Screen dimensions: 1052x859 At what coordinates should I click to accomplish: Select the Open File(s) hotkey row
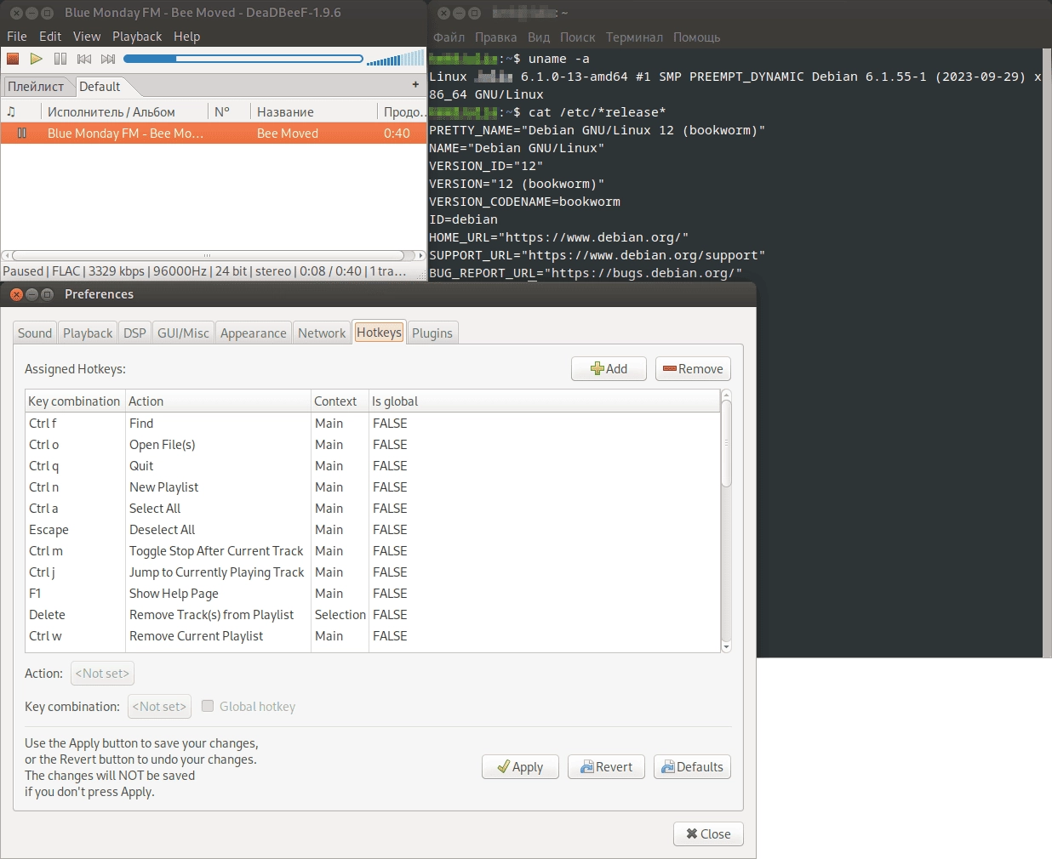(x=373, y=445)
